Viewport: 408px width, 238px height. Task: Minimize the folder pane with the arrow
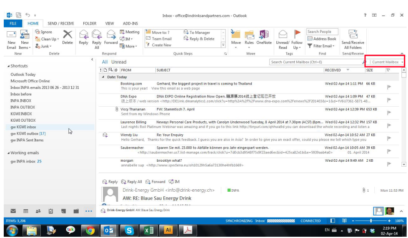coord(92,60)
